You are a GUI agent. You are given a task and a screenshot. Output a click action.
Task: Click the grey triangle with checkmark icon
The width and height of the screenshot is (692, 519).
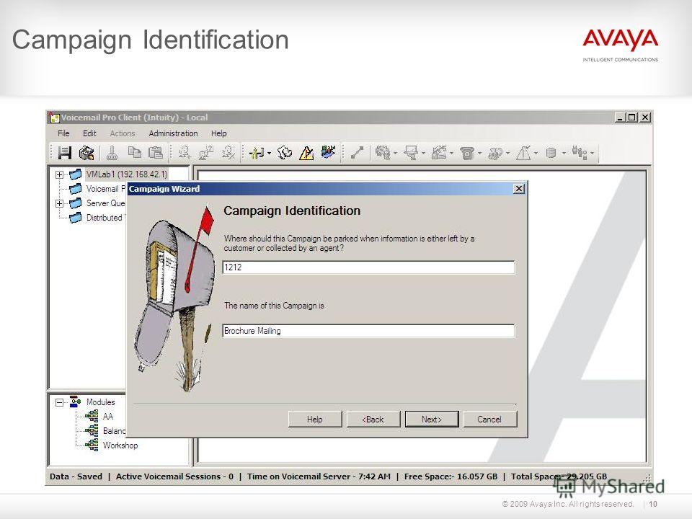[523, 153]
